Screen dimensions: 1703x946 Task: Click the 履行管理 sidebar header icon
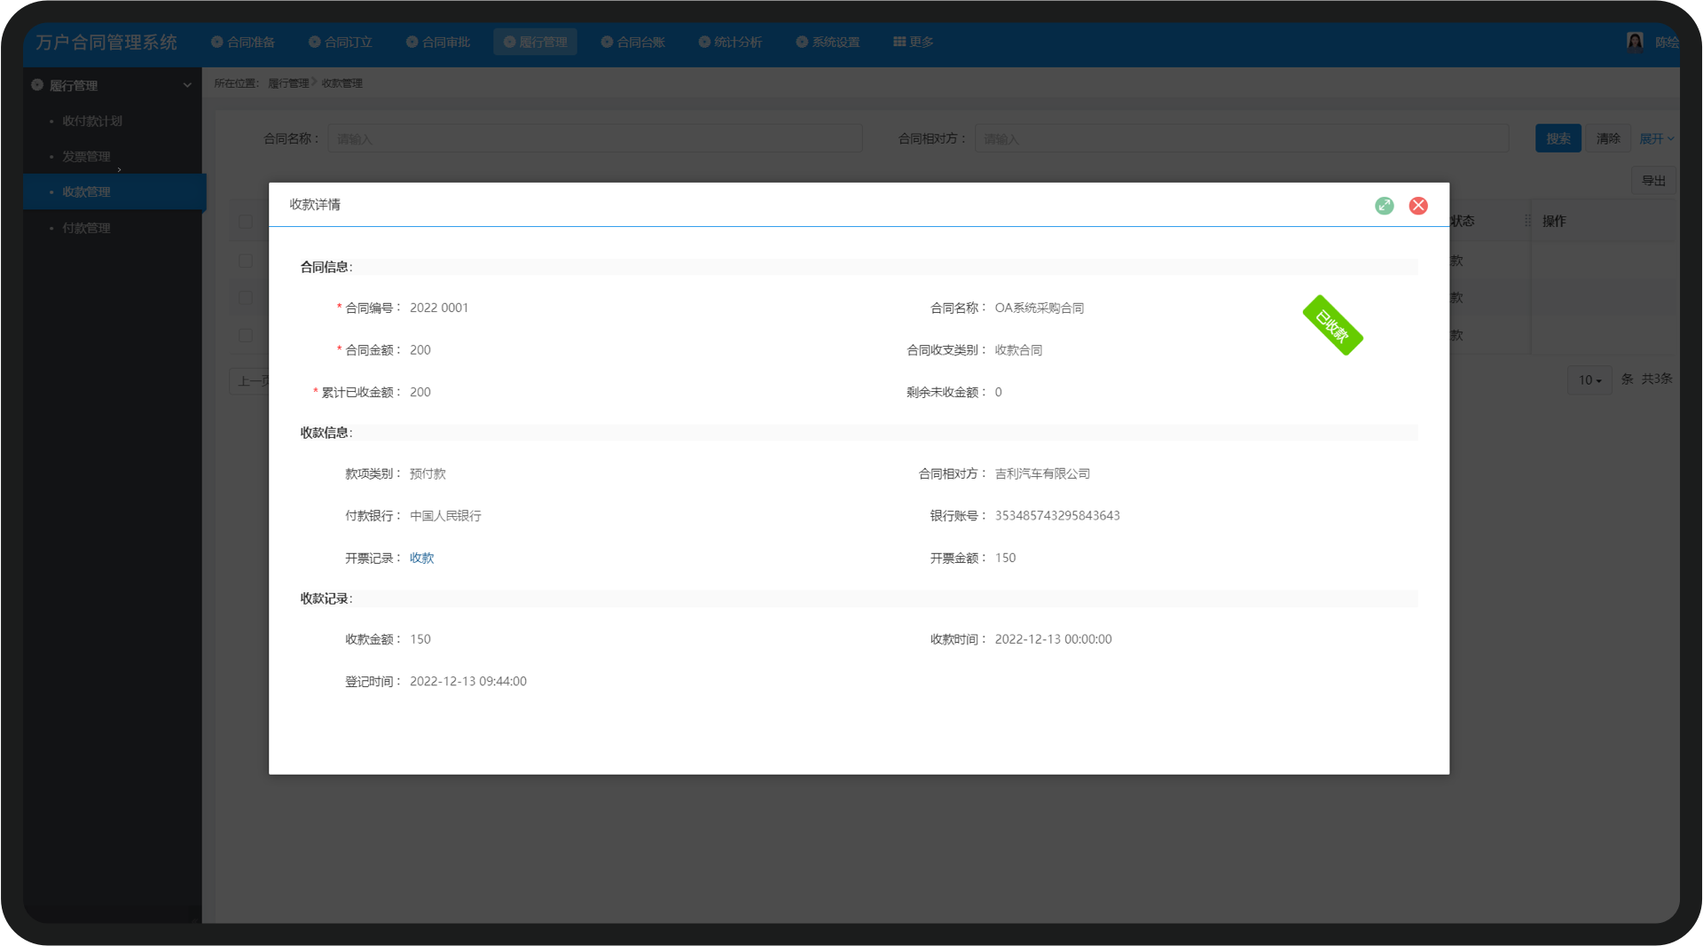(x=37, y=85)
